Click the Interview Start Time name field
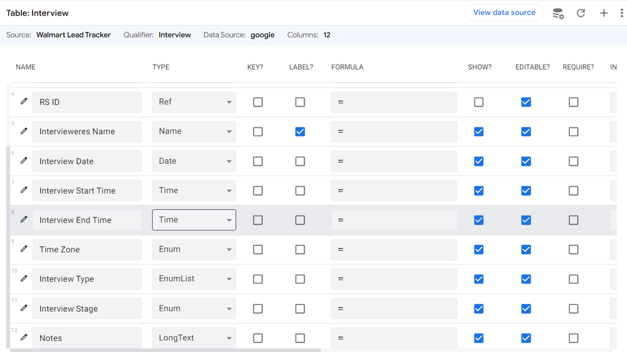This screenshot has height=352, width=627. point(87,191)
